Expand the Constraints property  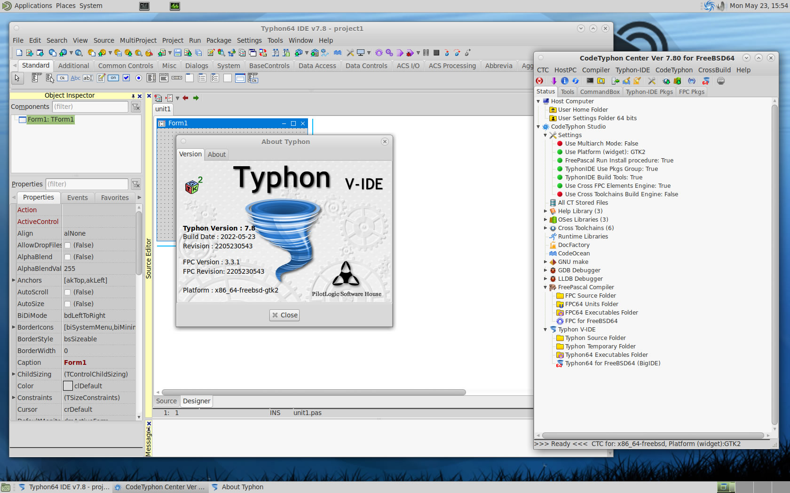click(x=14, y=398)
